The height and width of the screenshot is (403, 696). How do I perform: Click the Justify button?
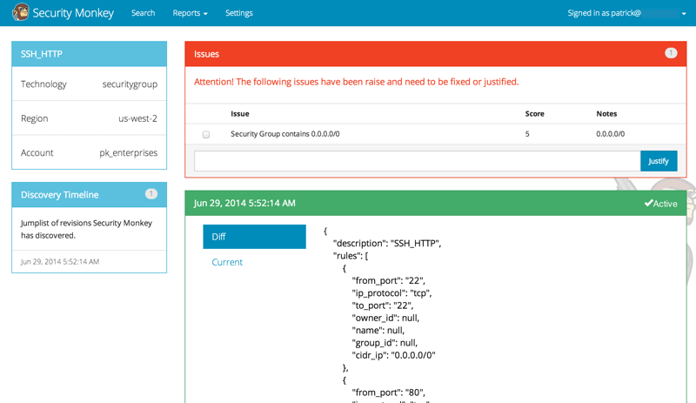pyautogui.click(x=659, y=161)
